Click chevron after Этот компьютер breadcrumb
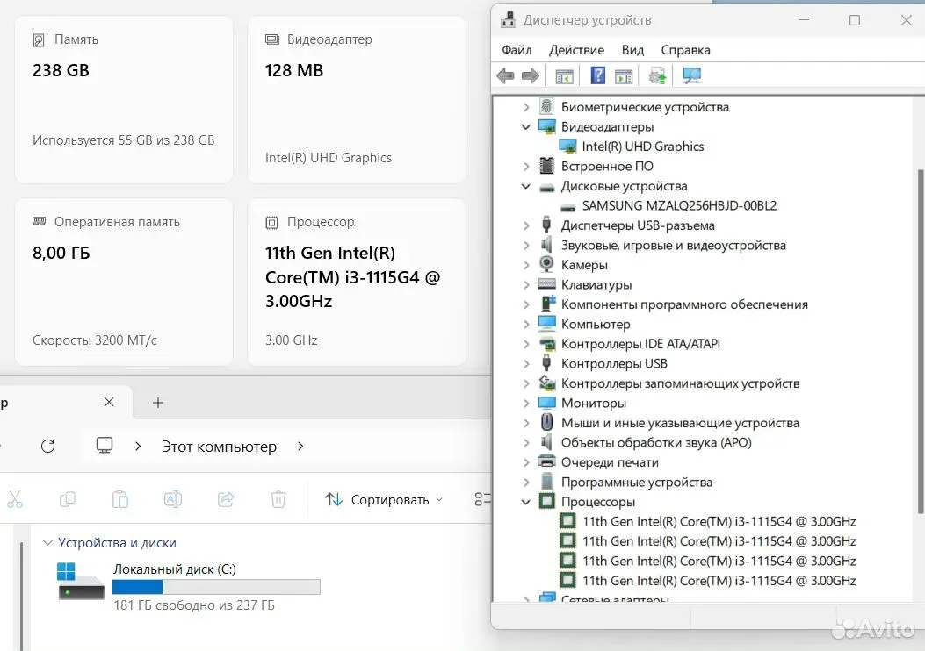 tap(300, 447)
